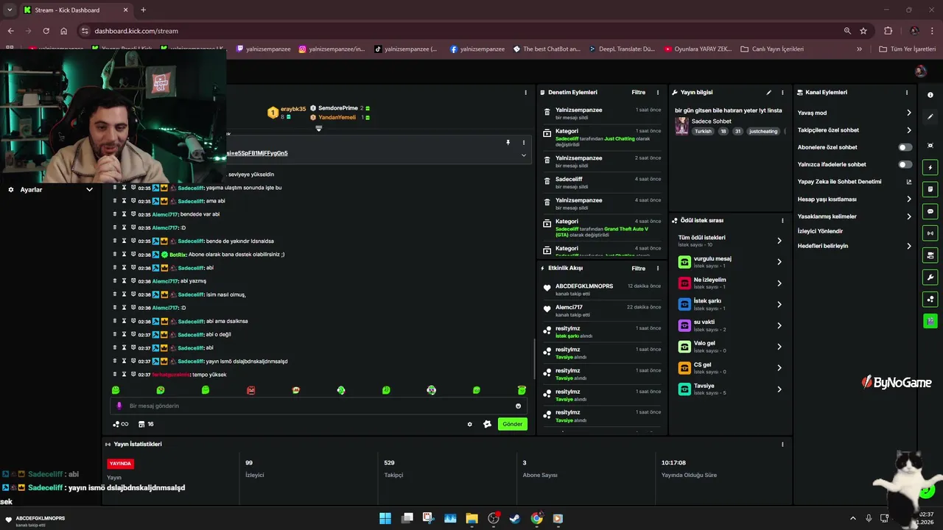This screenshot has width=943, height=530.
Task: Open Ne izleyelim reward requests
Action: [730, 283]
